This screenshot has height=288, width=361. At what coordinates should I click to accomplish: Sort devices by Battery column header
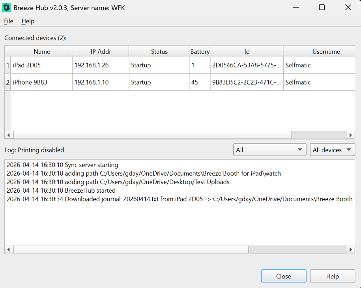200,51
